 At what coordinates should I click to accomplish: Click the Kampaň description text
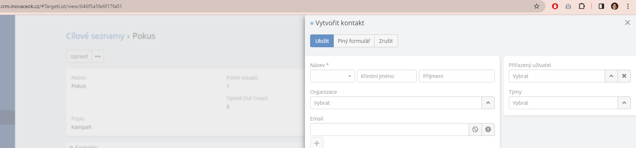point(81,127)
